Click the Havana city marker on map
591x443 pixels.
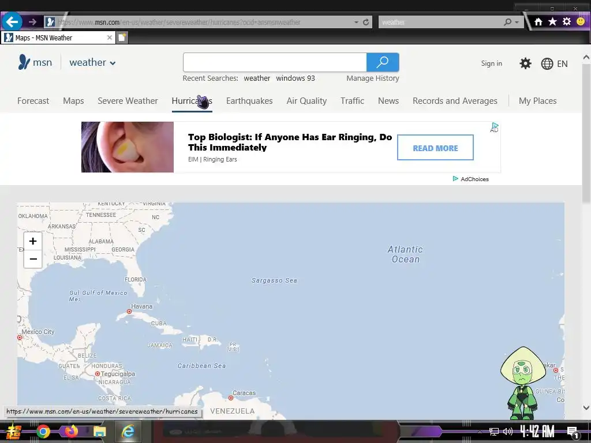(129, 311)
